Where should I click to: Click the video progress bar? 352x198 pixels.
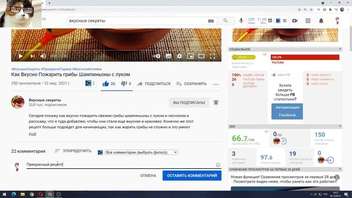click(116, 50)
